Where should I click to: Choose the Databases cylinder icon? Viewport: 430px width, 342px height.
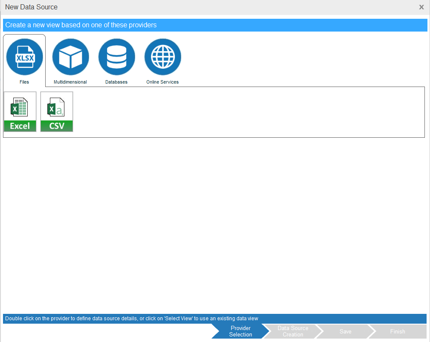tap(116, 57)
